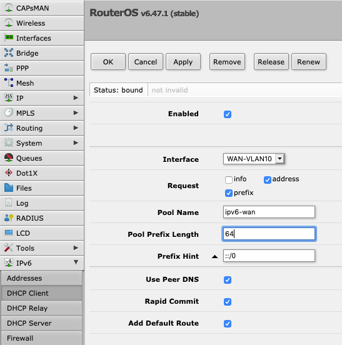The width and height of the screenshot is (342, 345).
Task: Click the CAPsMAN antenna icon
Action: pyautogui.click(x=9, y=7)
